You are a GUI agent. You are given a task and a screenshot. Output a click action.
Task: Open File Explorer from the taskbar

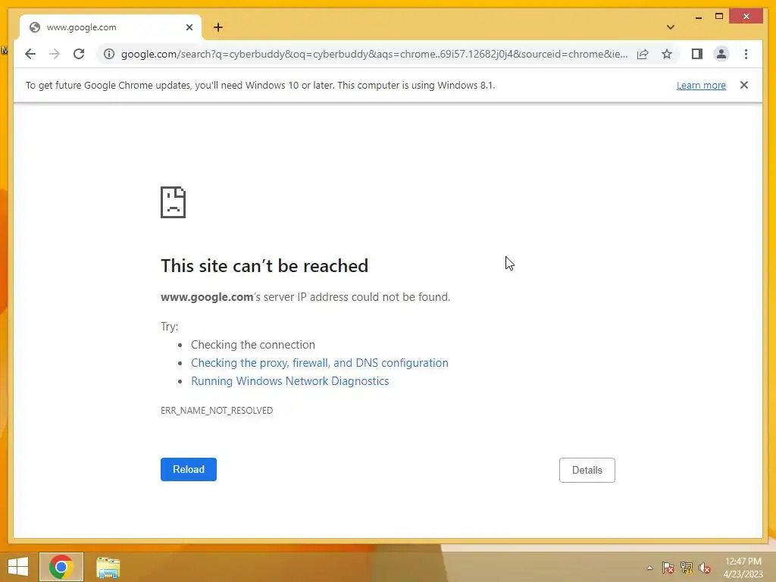click(x=108, y=567)
